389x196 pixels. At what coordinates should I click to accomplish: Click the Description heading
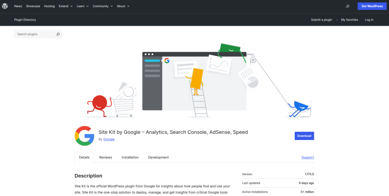coord(88,176)
